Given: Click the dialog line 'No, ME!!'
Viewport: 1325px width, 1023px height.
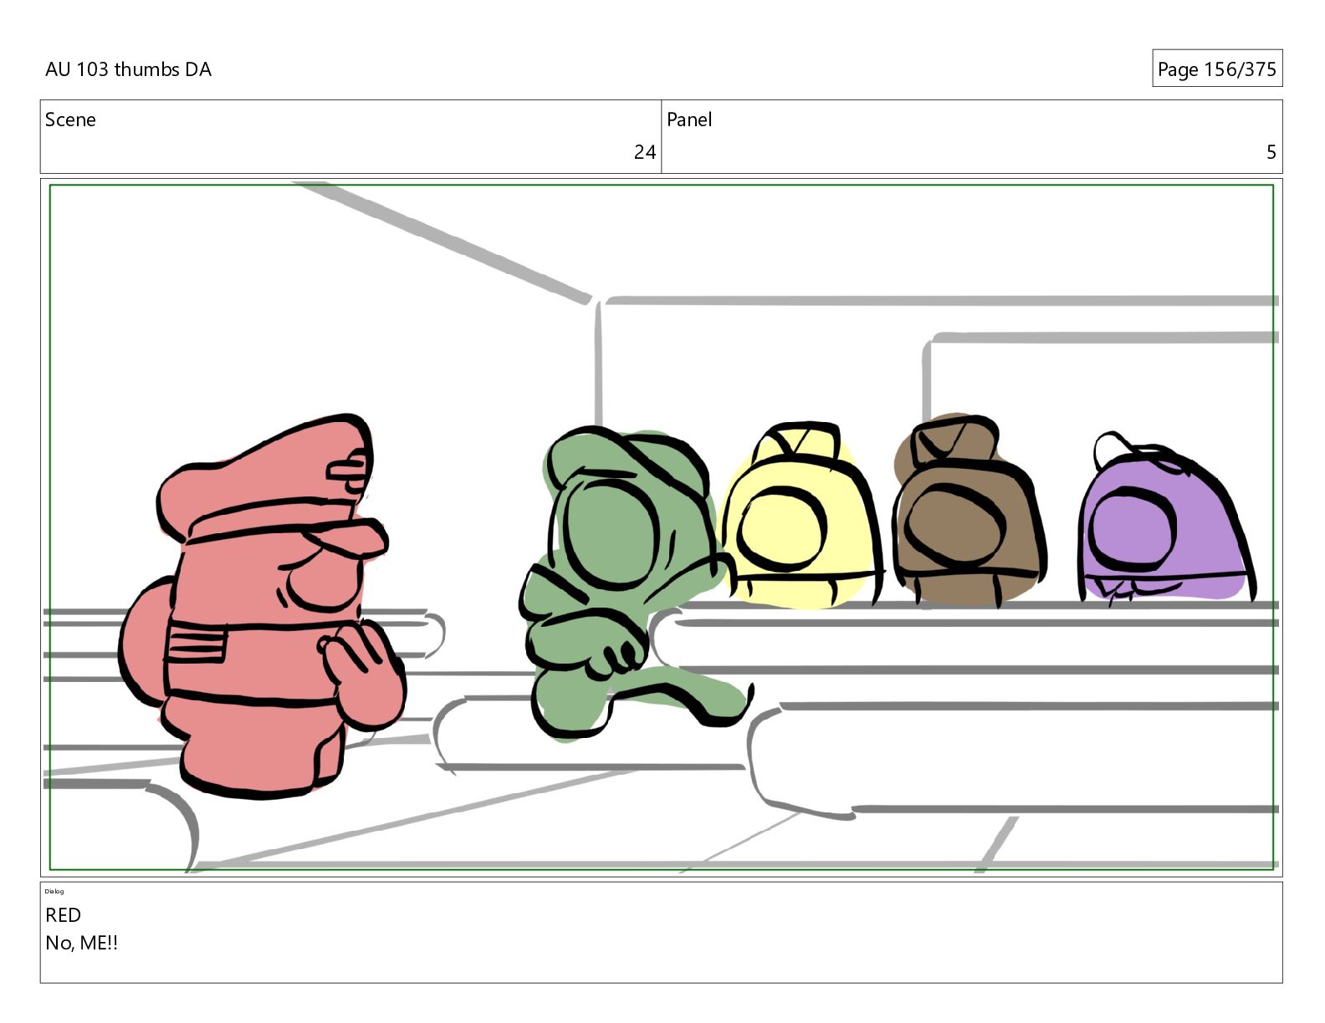Looking at the screenshot, I should 81,943.
